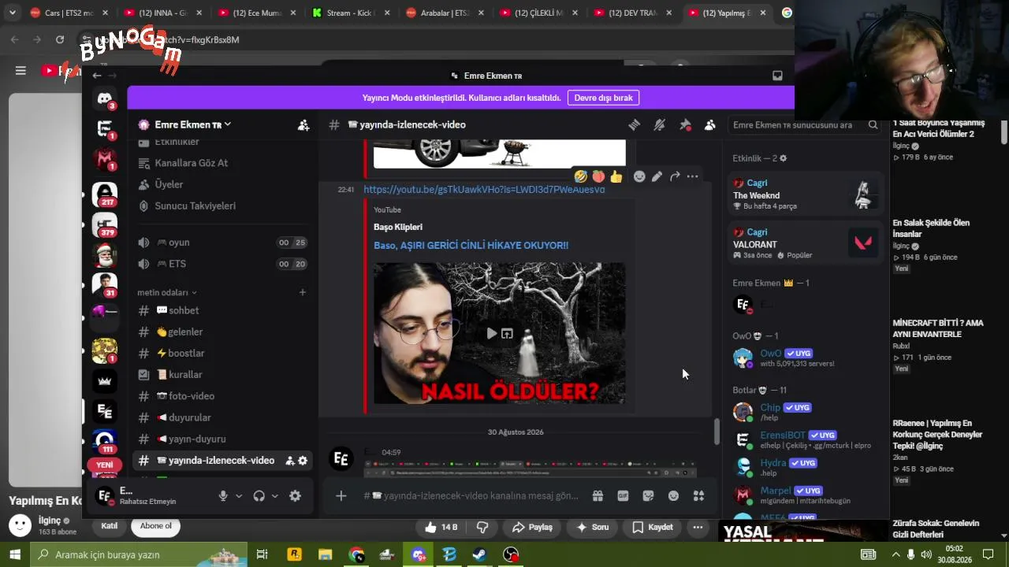
Task: Open user settings gear in Discord
Action: coord(295,496)
